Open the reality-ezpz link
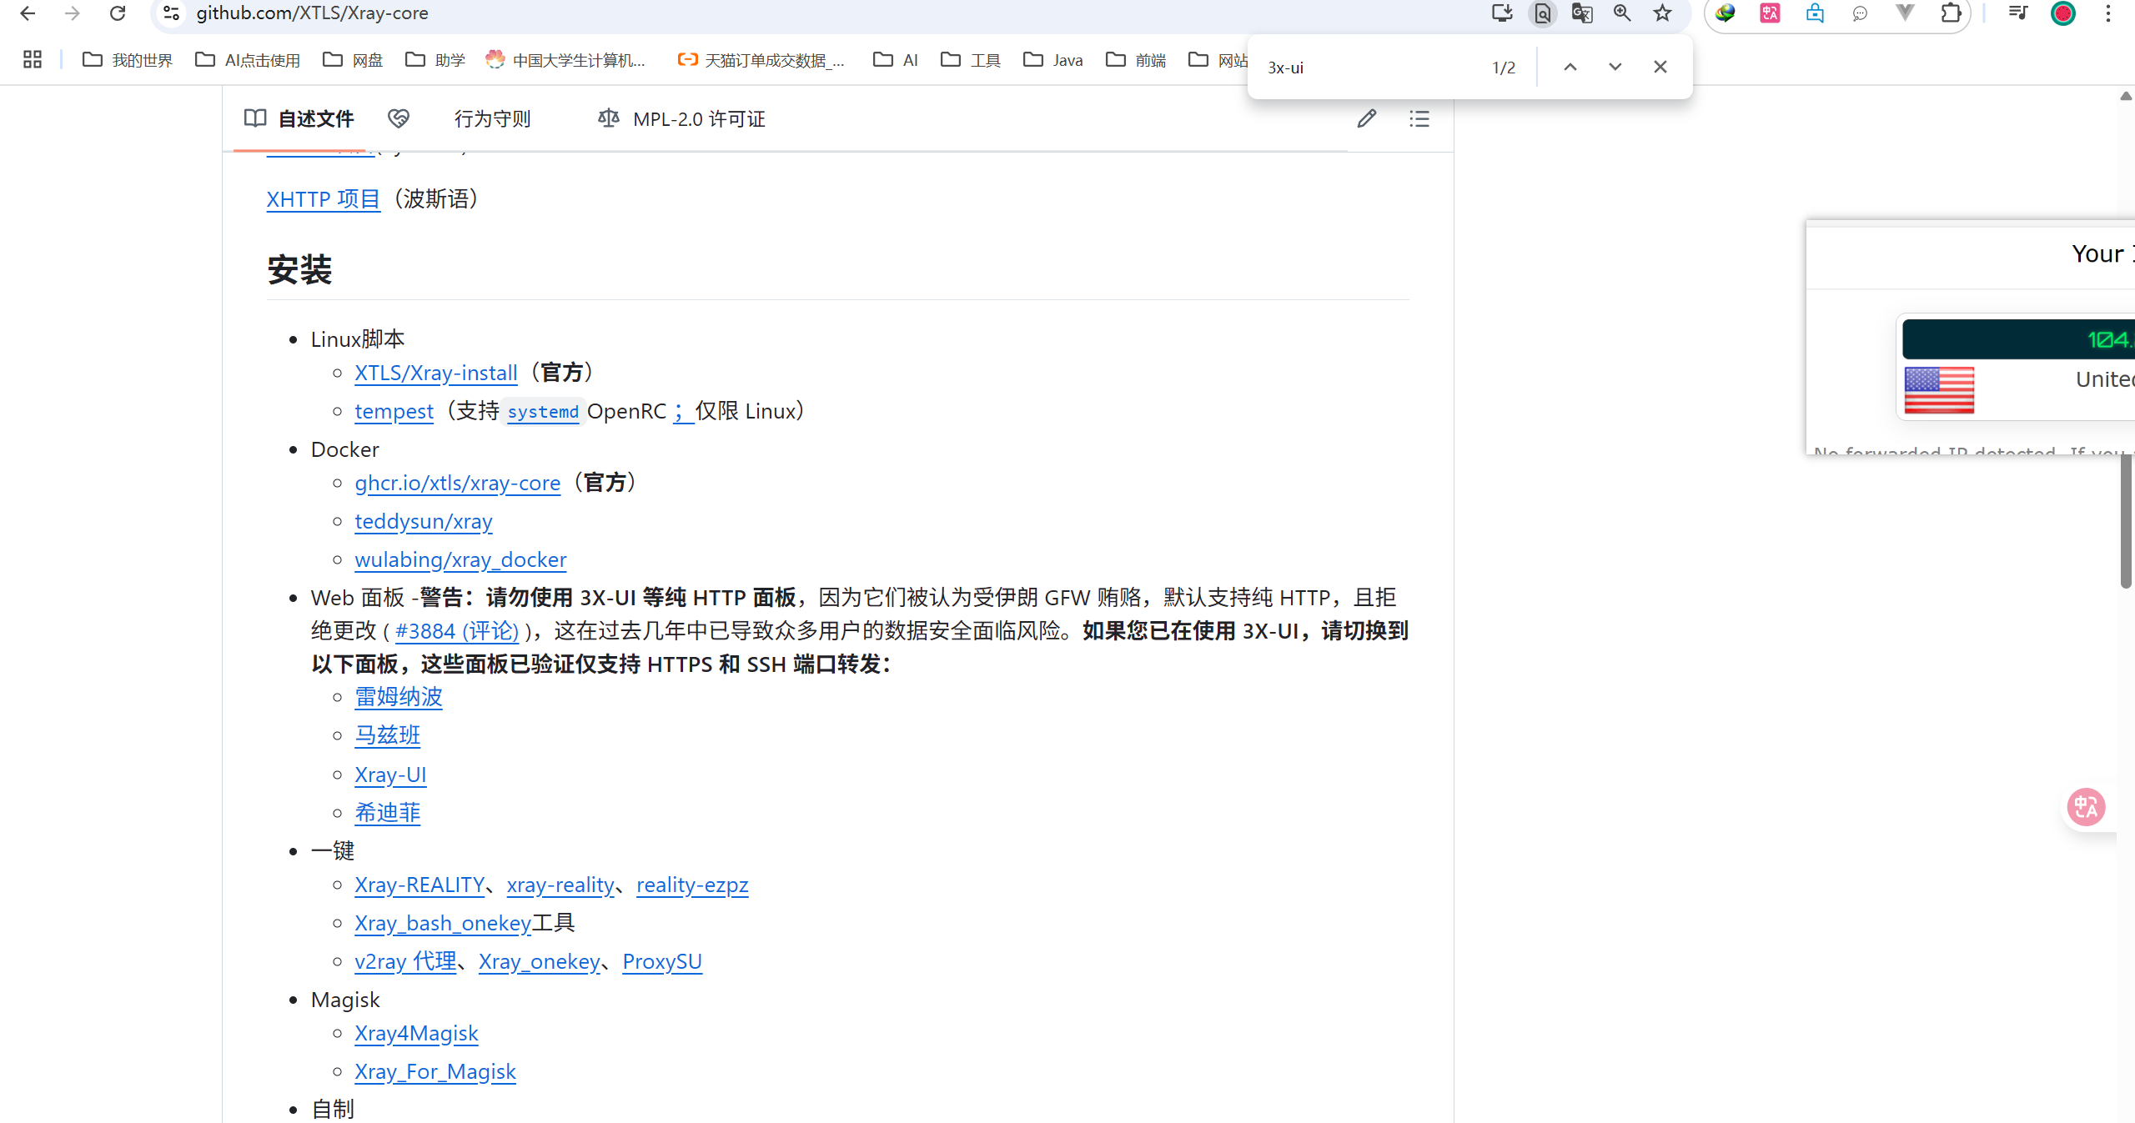Image resolution: width=2135 pixels, height=1123 pixels. 692,885
